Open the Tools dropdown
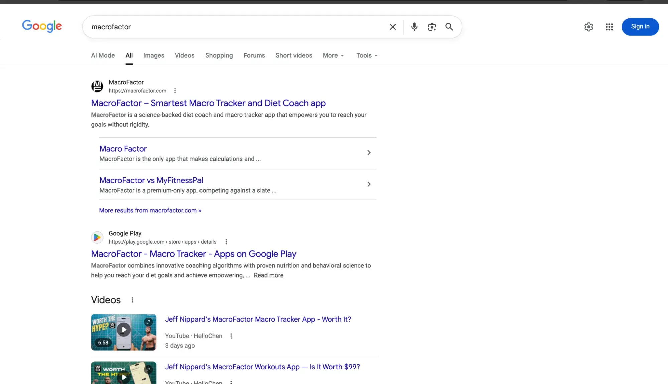 [x=367, y=55]
